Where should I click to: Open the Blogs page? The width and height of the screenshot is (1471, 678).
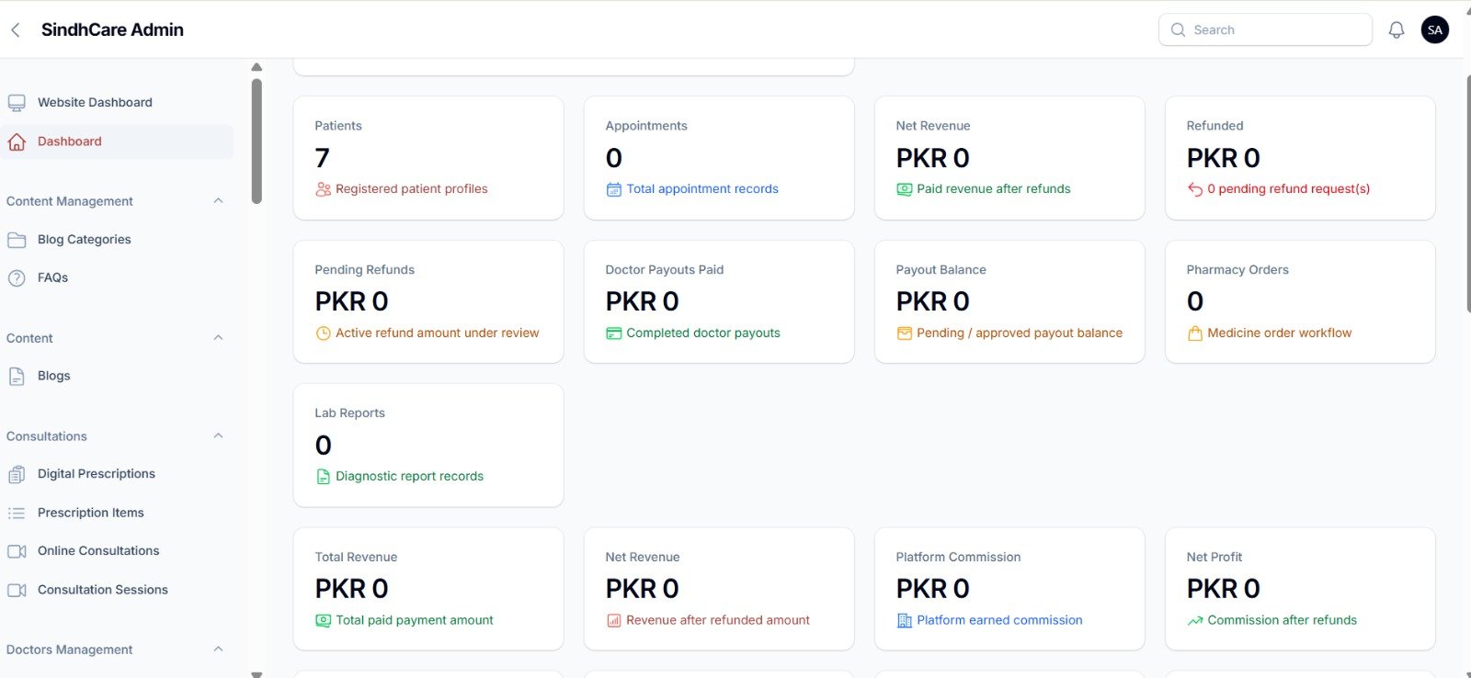pos(117,376)
